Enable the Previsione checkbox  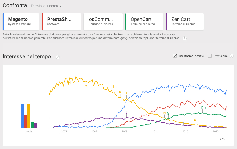210,56
